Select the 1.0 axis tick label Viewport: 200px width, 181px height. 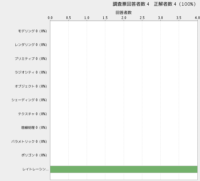pyautogui.click(x=87, y=18)
